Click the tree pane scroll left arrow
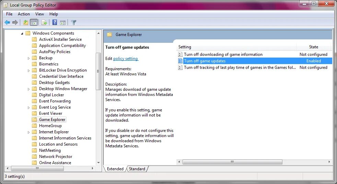 (8, 169)
